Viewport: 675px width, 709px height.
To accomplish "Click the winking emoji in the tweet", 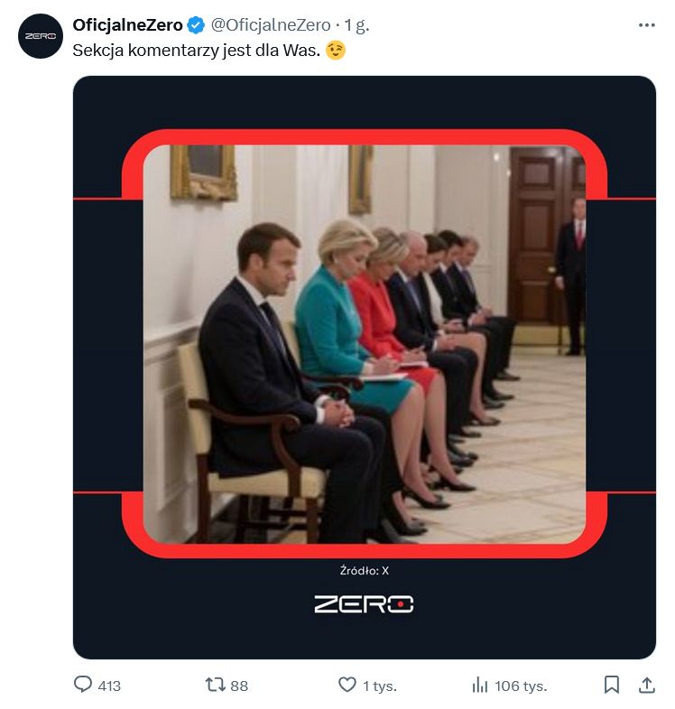I will (x=335, y=51).
